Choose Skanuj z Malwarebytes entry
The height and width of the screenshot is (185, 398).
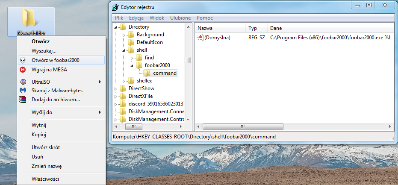pos(61,90)
